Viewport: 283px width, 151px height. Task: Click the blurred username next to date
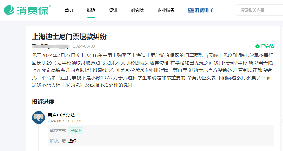(51, 46)
